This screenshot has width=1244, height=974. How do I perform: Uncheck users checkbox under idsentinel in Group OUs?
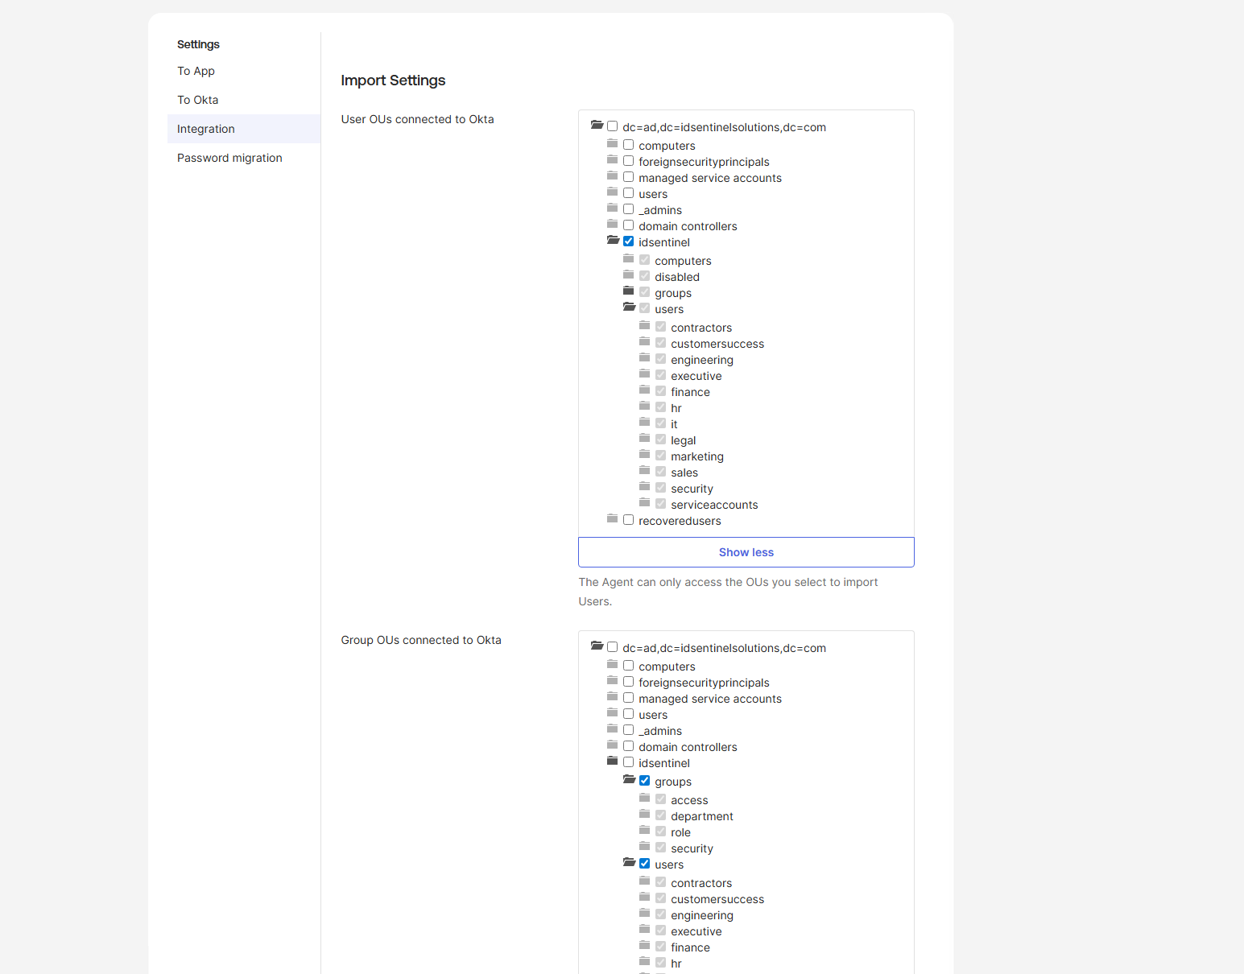click(x=644, y=864)
